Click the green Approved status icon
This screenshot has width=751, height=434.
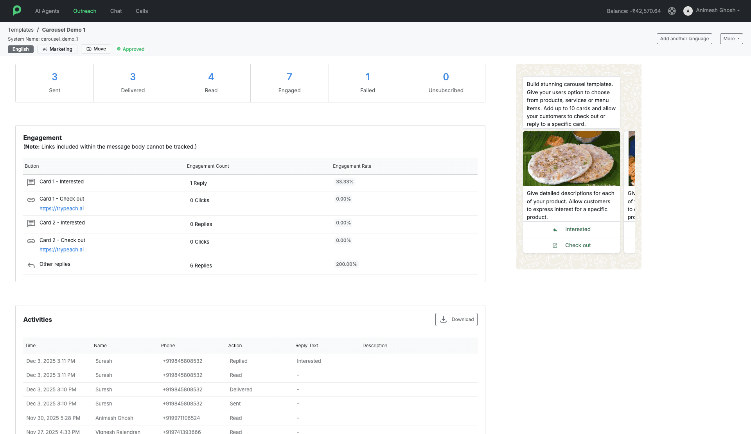coord(119,49)
